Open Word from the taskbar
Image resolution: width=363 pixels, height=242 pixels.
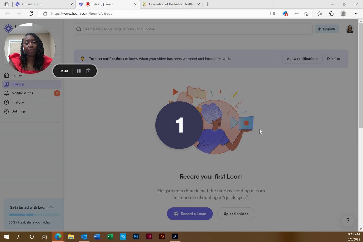click(97, 237)
